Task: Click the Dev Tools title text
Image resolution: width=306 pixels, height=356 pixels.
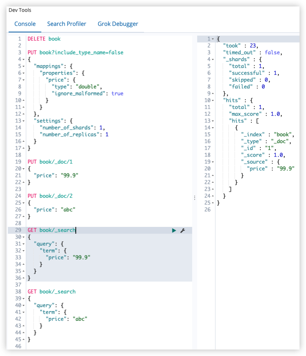Action: pyautogui.click(x=20, y=10)
